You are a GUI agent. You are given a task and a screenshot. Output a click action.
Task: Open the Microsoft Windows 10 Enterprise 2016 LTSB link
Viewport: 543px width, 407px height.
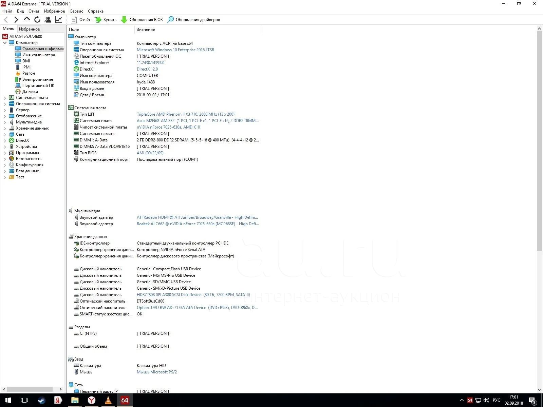pyautogui.click(x=175, y=50)
